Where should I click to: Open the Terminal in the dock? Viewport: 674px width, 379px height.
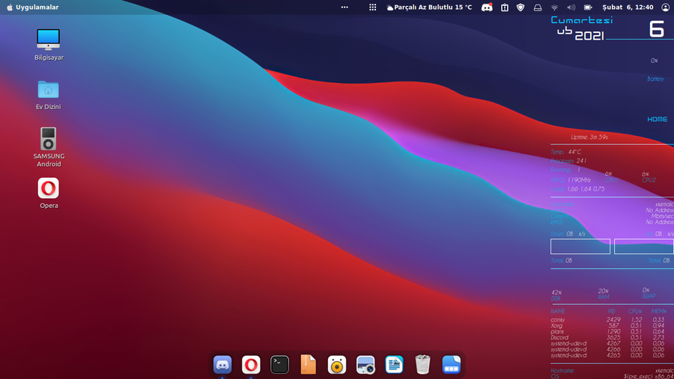279,364
